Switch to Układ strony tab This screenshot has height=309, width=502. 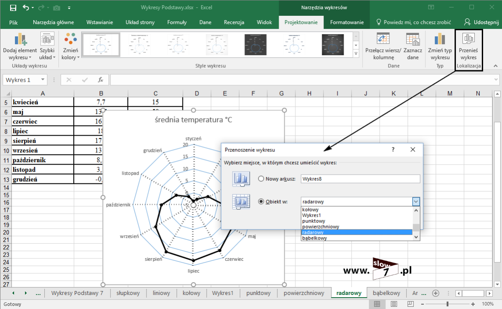click(140, 22)
